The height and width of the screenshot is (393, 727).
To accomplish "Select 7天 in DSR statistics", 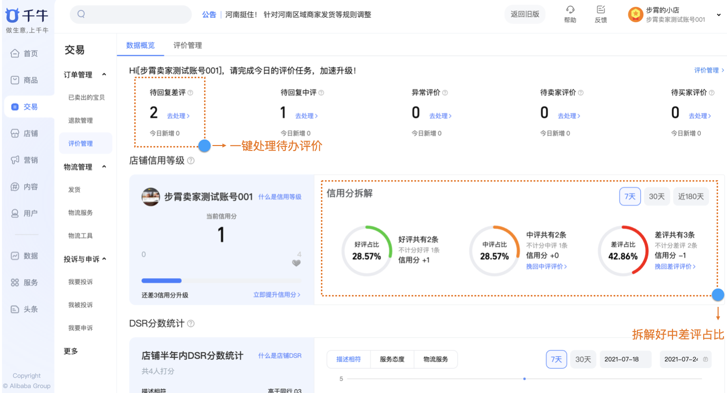I will (557, 359).
